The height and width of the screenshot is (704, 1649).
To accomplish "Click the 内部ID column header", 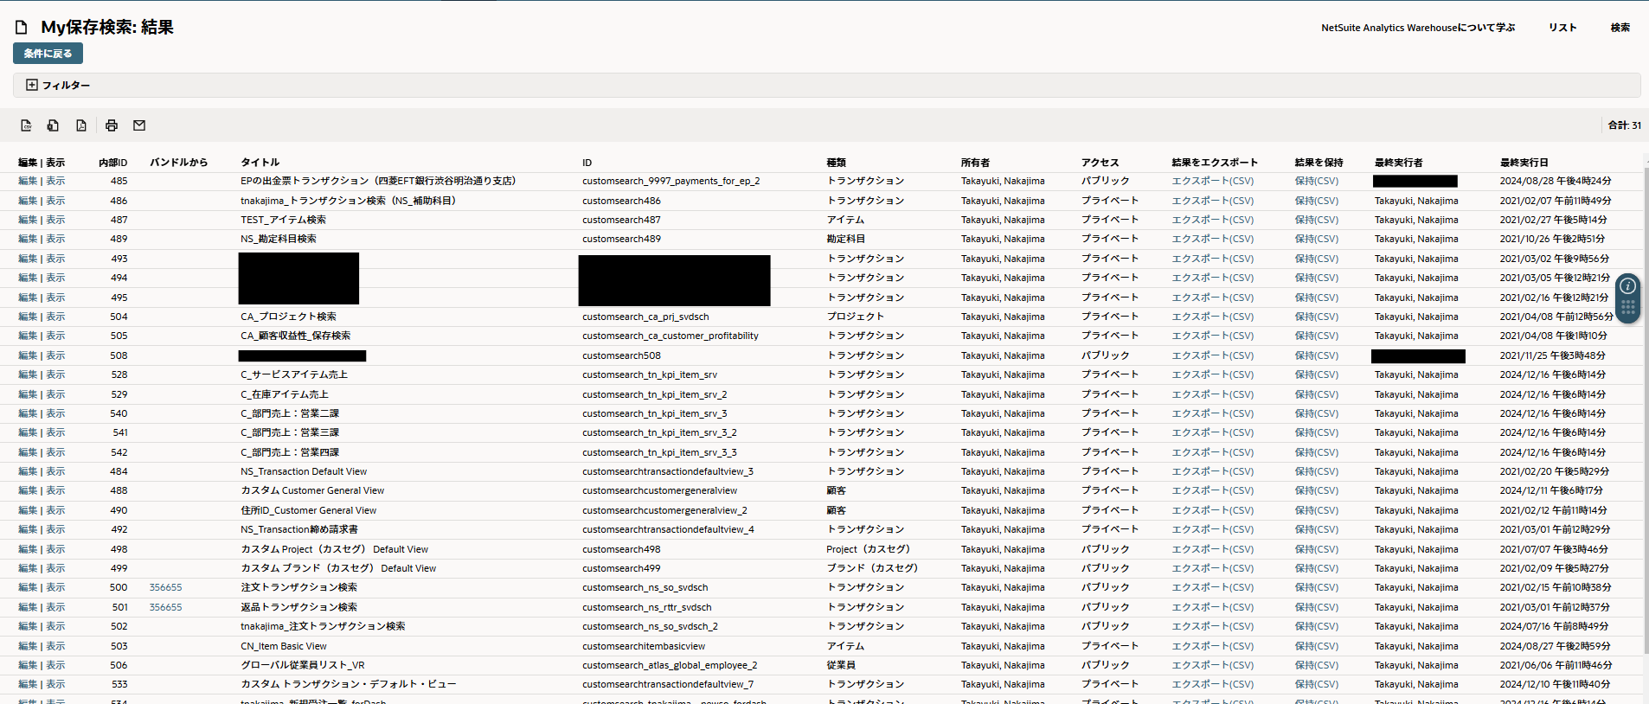I will tap(113, 163).
